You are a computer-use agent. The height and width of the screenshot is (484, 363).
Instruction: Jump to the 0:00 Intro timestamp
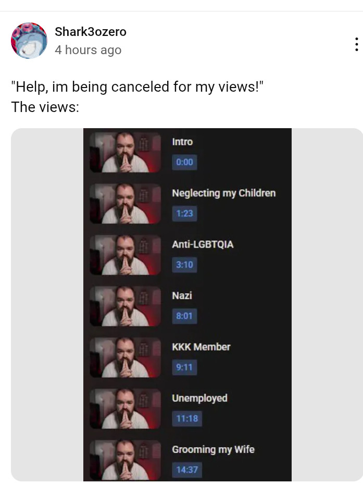click(184, 162)
